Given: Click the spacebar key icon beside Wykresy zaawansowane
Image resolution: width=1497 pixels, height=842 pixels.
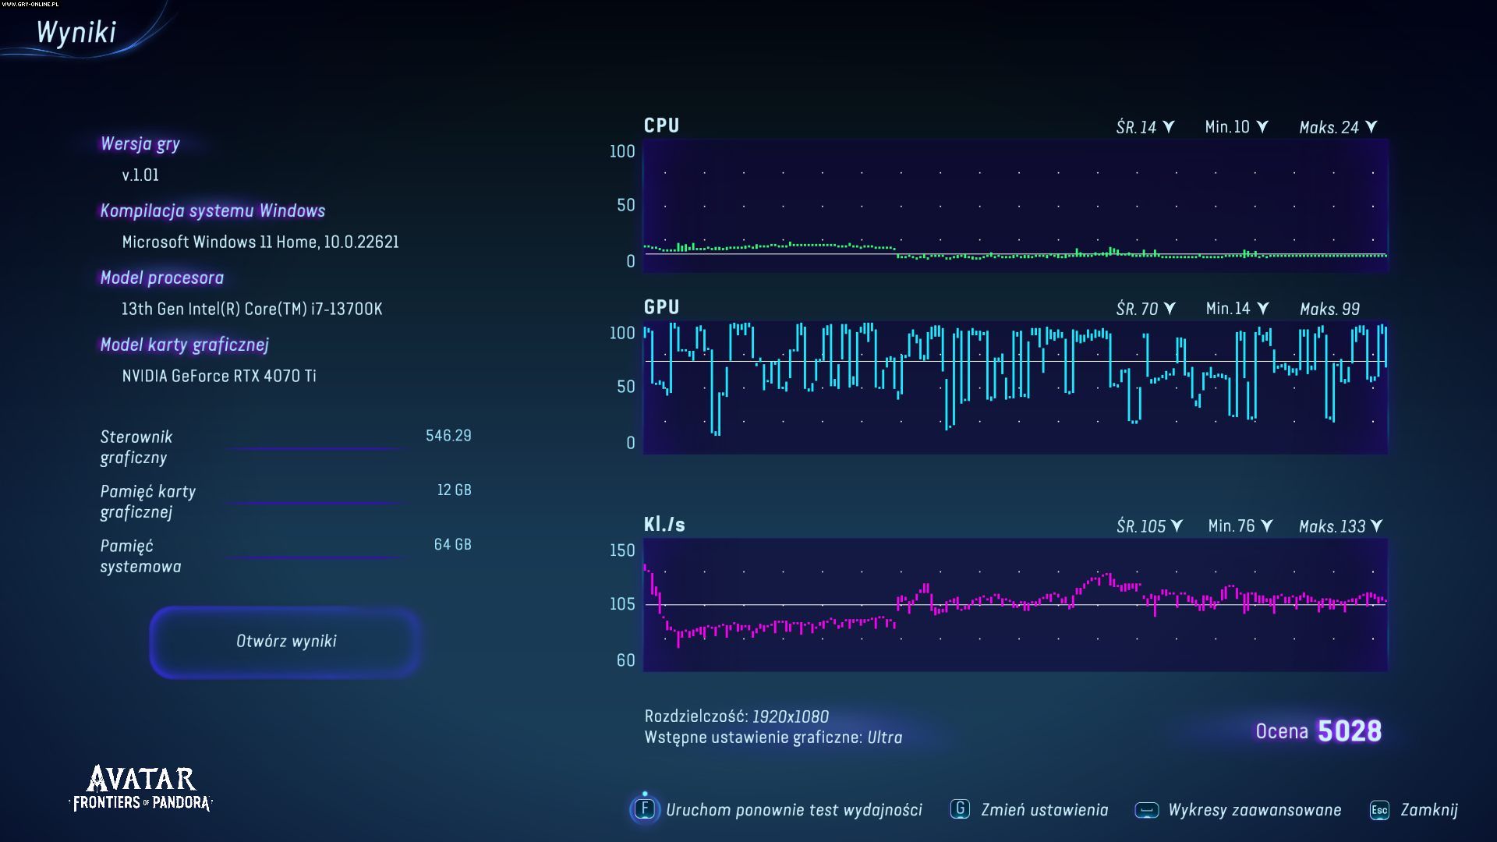Looking at the screenshot, I should click(x=1146, y=810).
